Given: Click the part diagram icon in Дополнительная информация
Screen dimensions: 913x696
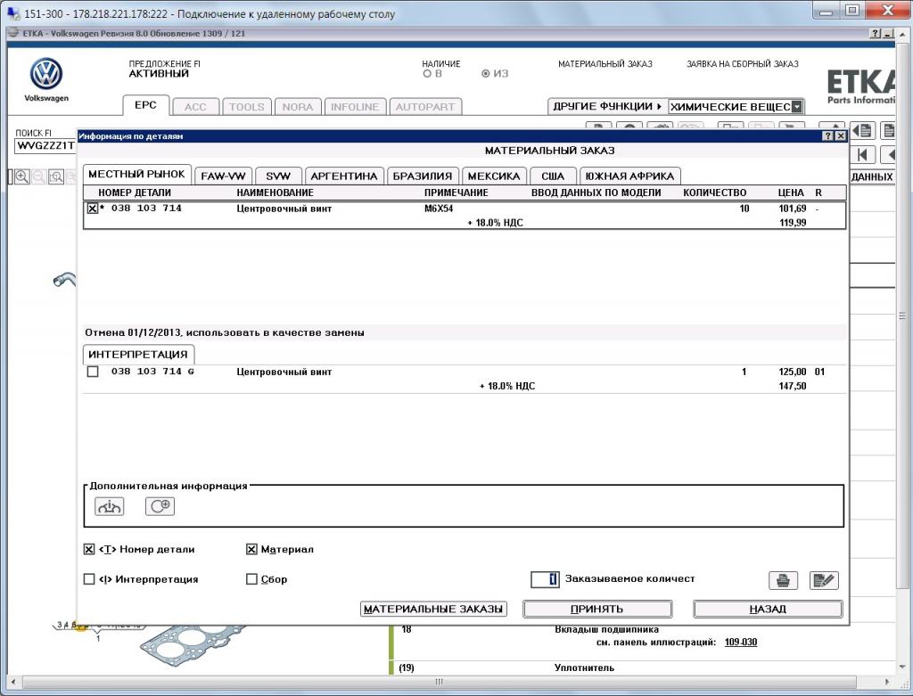Looking at the screenshot, I should tap(109, 506).
